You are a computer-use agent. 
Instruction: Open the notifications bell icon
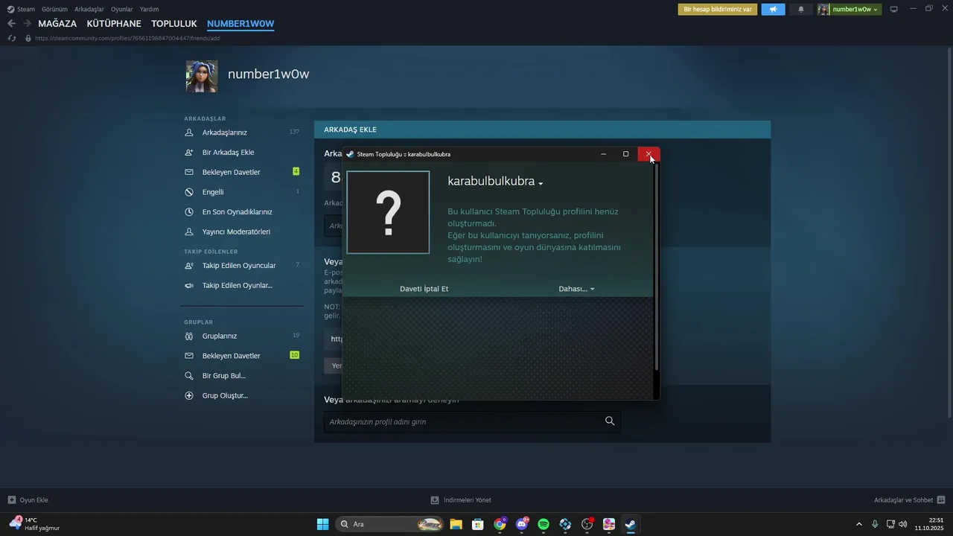801,9
